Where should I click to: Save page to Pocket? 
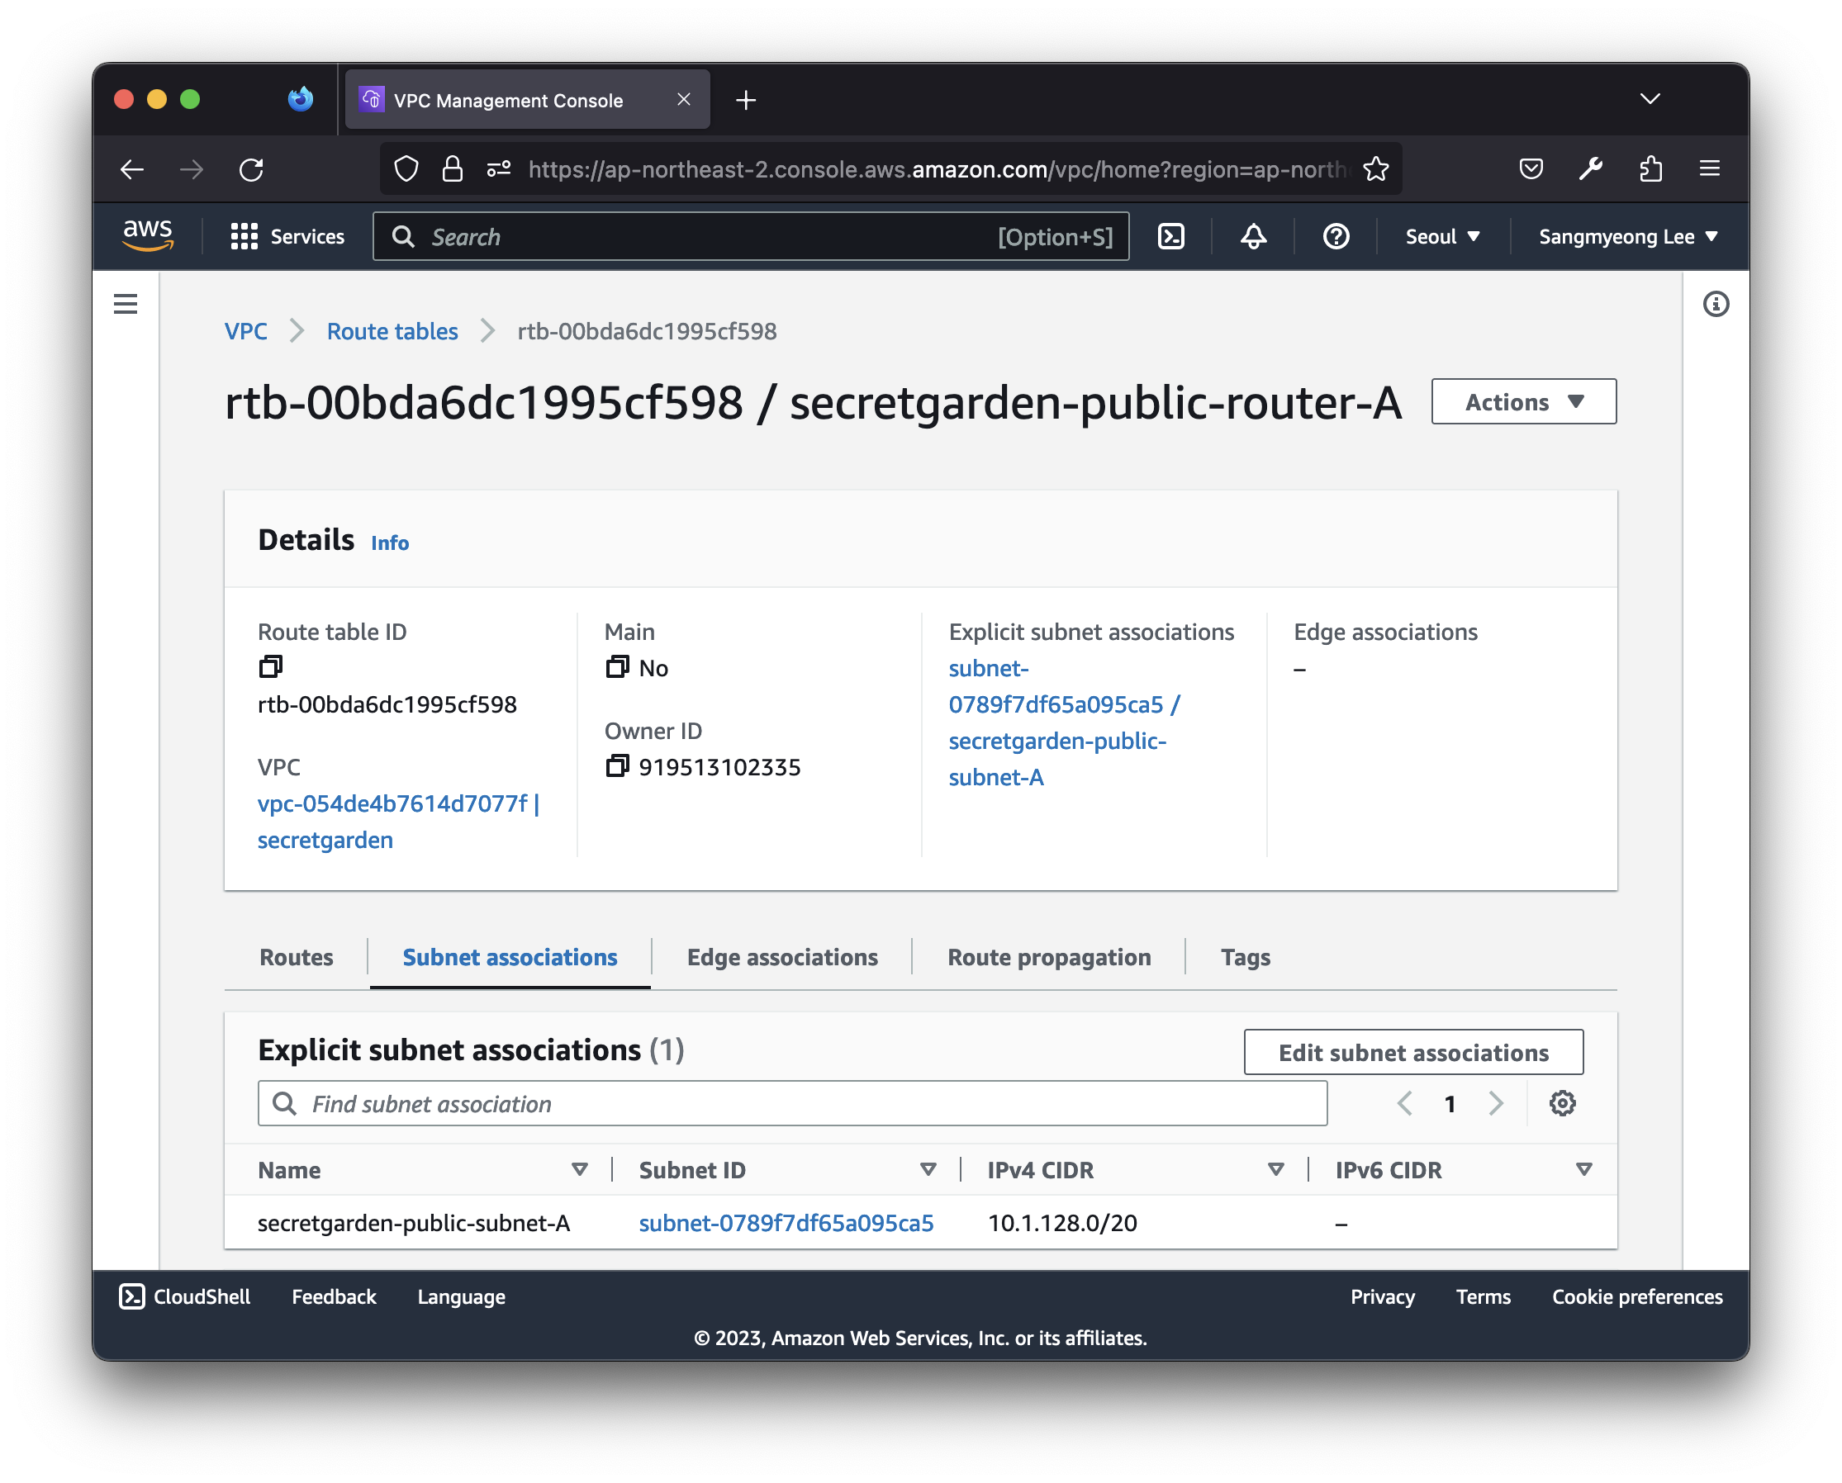(1530, 169)
